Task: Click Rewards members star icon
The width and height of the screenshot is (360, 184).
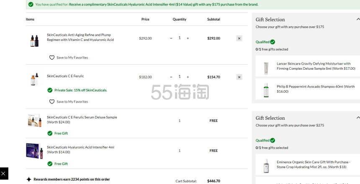Action: [x=29, y=179]
